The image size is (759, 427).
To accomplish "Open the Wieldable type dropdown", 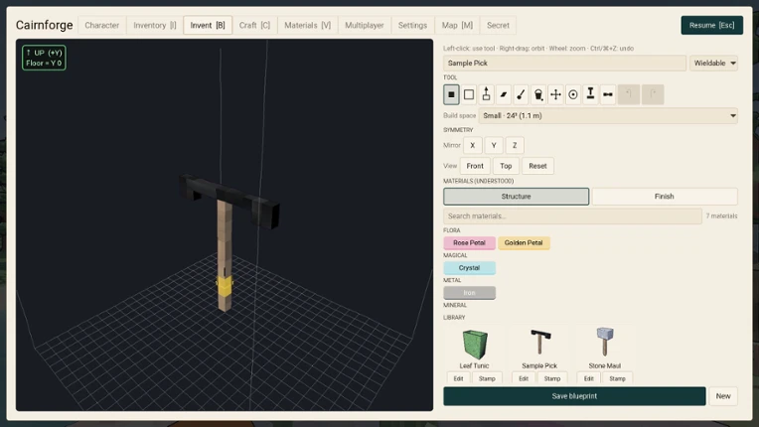I will click(x=713, y=63).
